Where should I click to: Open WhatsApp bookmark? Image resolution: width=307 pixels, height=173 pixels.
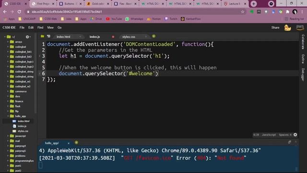134,19
